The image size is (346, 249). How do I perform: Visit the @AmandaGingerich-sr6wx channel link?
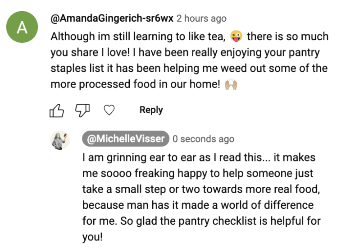click(x=112, y=19)
